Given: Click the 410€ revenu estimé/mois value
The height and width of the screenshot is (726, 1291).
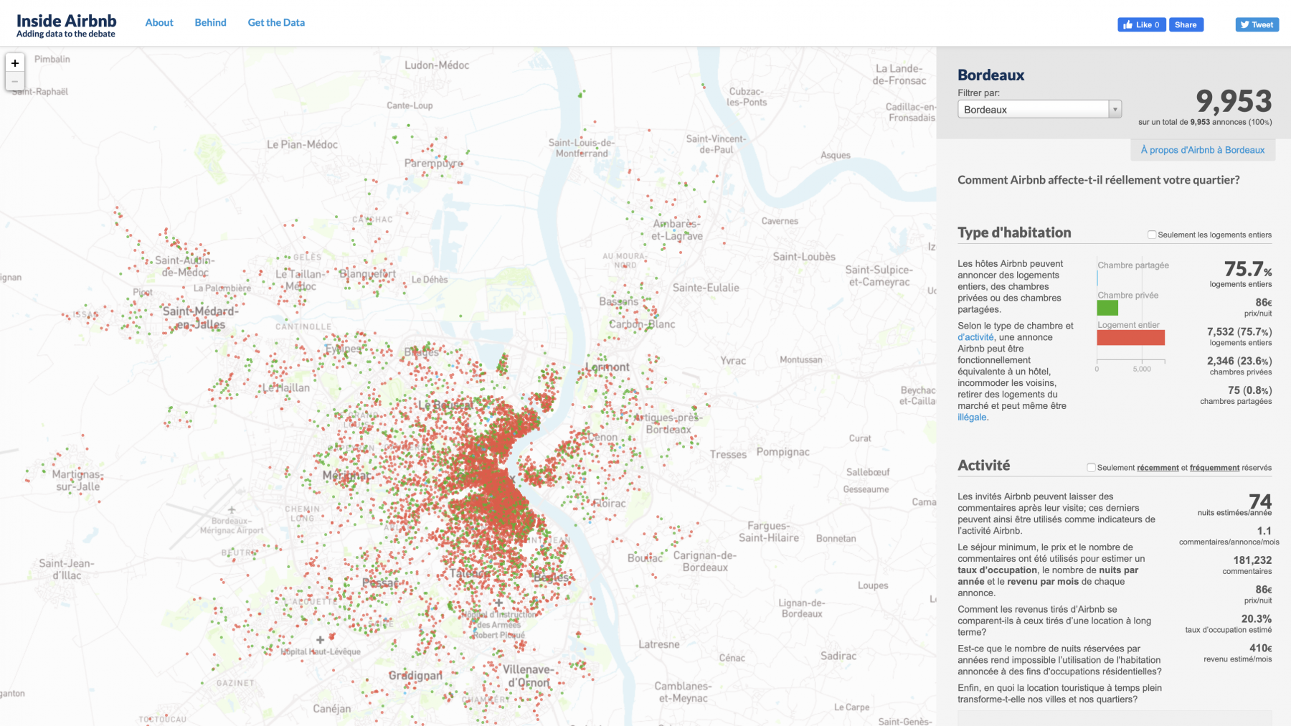Looking at the screenshot, I should [x=1260, y=648].
